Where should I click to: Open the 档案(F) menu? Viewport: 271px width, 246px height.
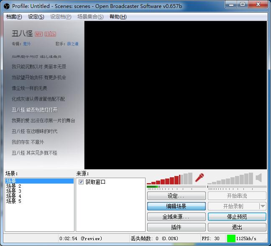coord(14,17)
